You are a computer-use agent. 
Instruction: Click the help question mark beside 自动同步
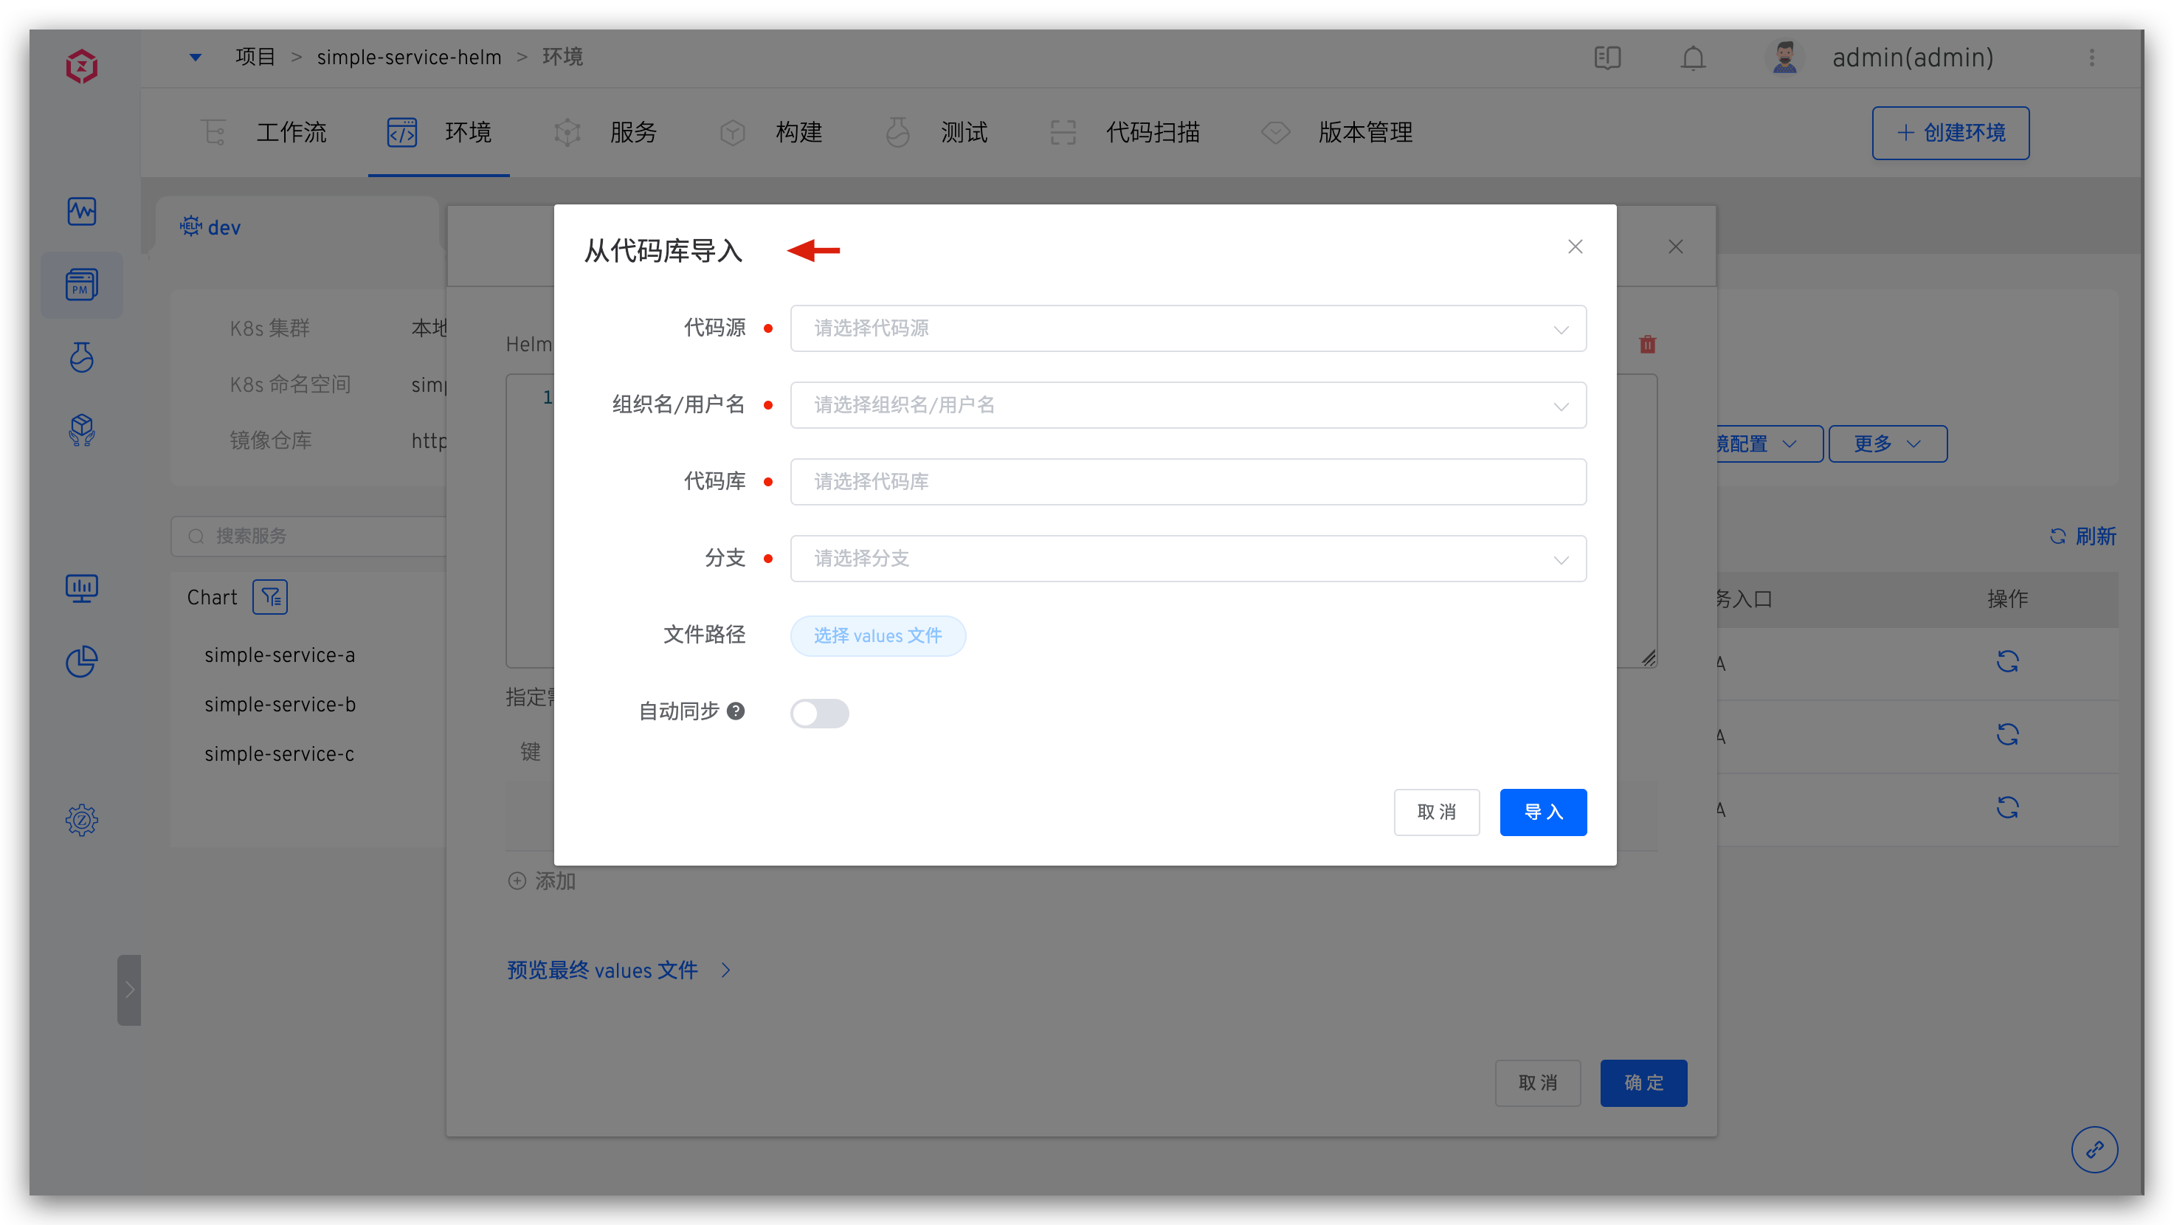(x=736, y=711)
